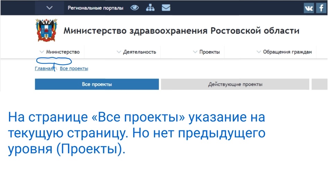Switch to Действующие проекты tab
The width and height of the screenshot is (331, 183).
click(x=235, y=84)
